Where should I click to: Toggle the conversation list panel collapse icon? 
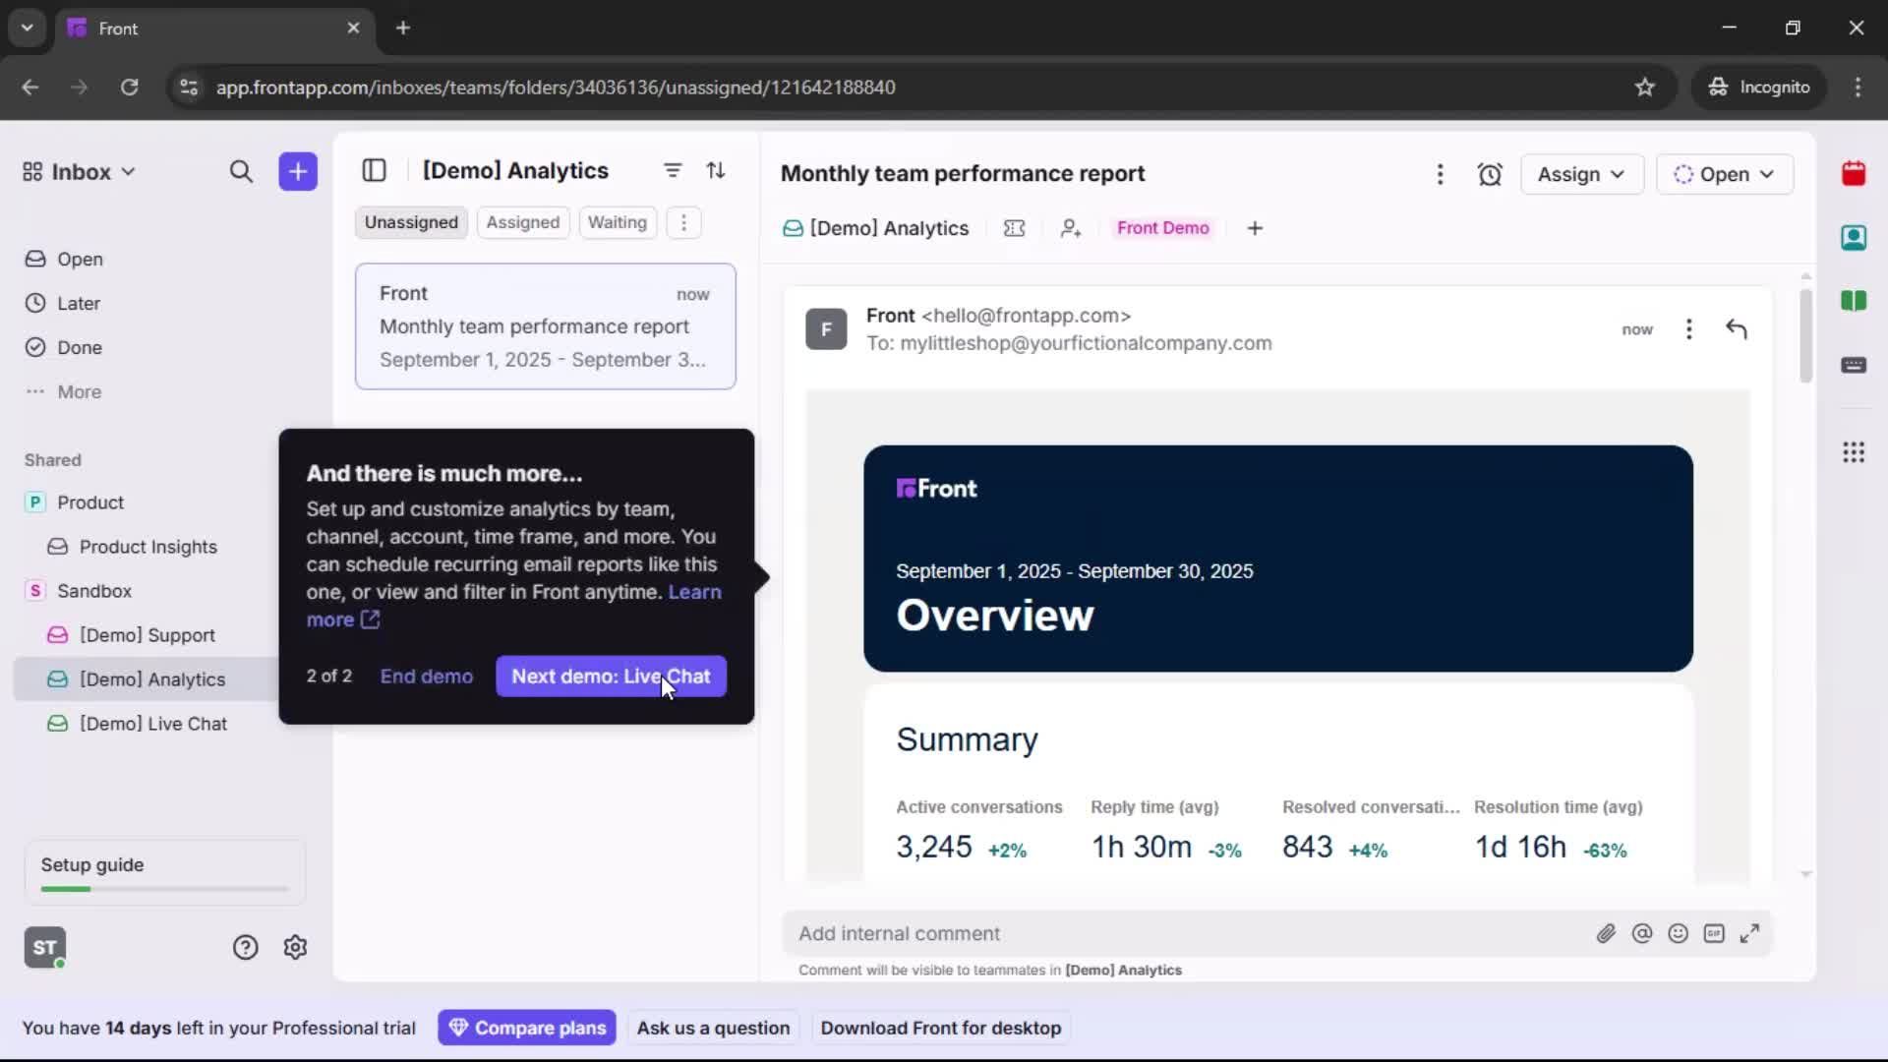tap(375, 170)
